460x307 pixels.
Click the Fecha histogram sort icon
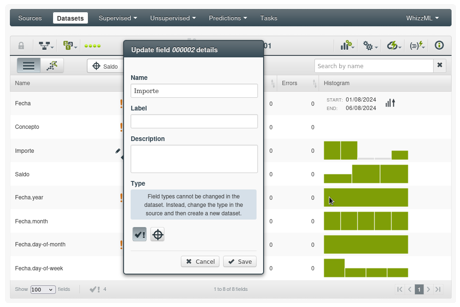point(390,103)
